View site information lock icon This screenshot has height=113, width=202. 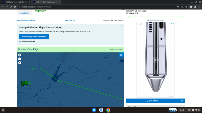[20, 7]
